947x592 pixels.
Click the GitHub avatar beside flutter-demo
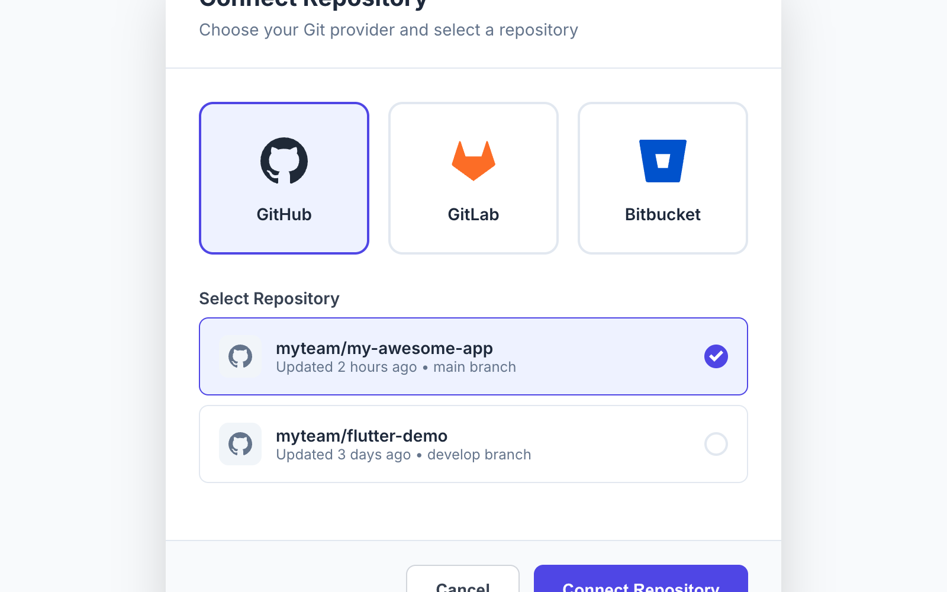[x=240, y=444]
